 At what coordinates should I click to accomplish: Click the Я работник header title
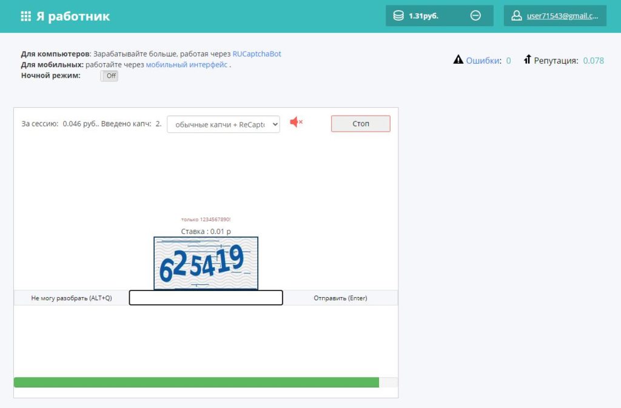coord(73,16)
